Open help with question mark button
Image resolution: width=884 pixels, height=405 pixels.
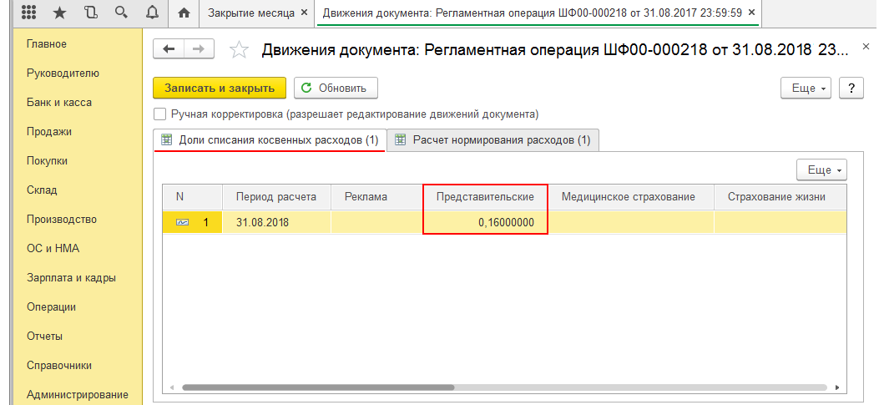(851, 89)
